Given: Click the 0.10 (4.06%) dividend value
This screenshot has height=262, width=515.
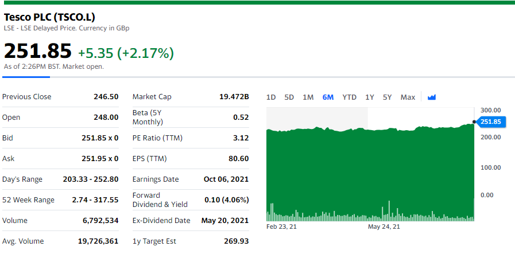Looking at the screenshot, I should [x=227, y=200].
